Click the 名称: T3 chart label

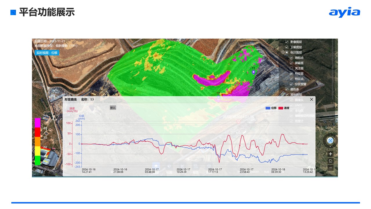coord(87,99)
